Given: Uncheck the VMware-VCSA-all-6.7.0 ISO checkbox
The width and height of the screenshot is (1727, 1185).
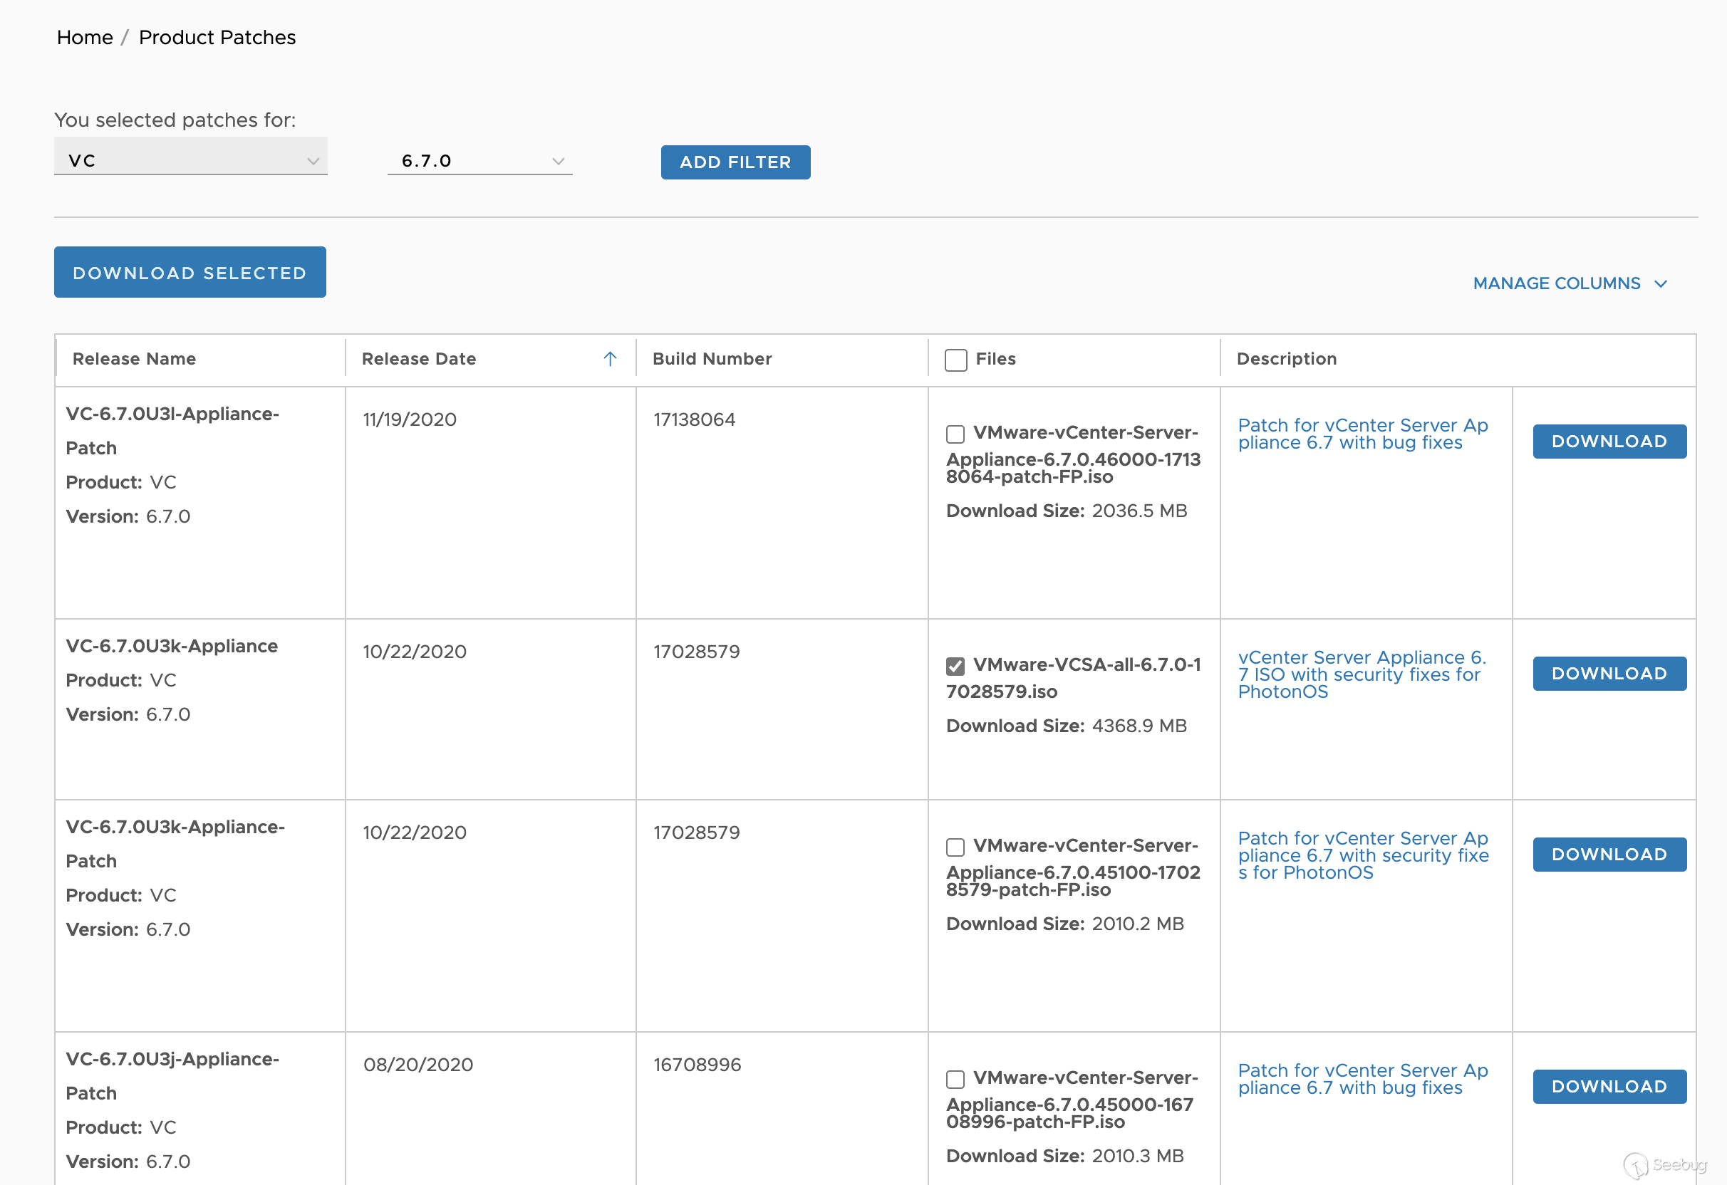Looking at the screenshot, I should coord(955,666).
